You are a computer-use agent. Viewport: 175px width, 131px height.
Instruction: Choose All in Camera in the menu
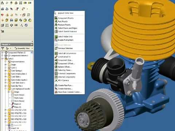pyautogui.click(x=69, y=80)
